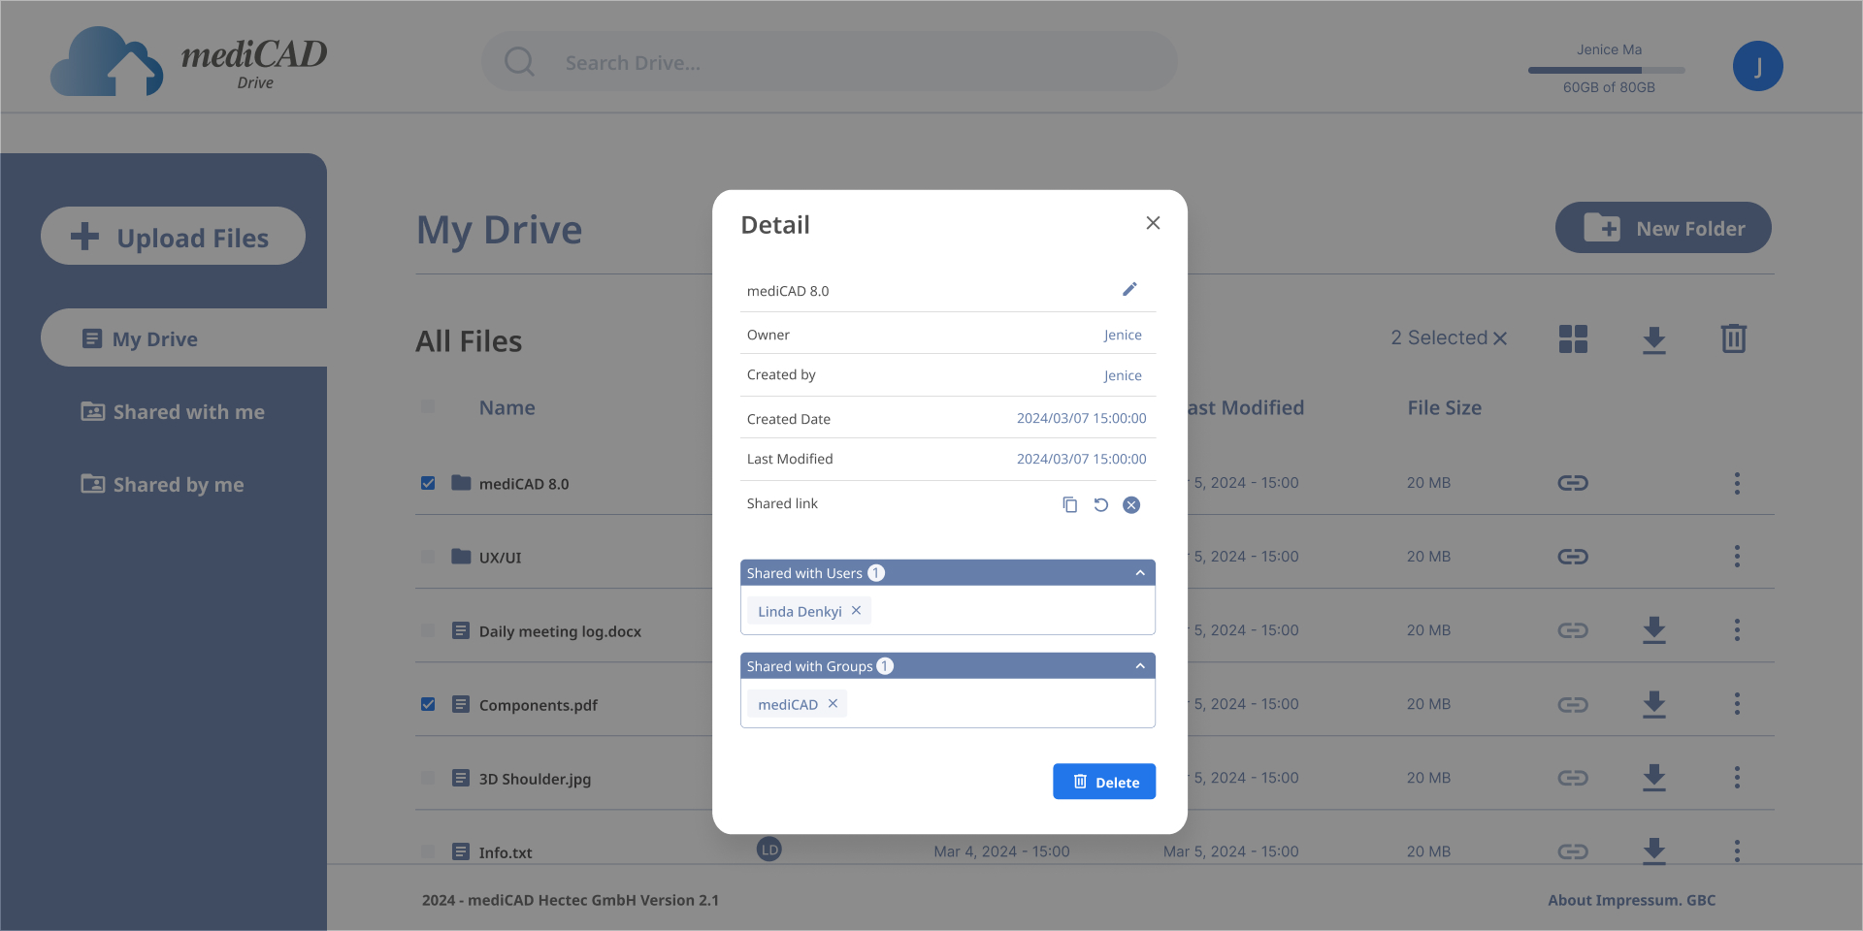Open My Drive in sidebar

click(x=183, y=337)
